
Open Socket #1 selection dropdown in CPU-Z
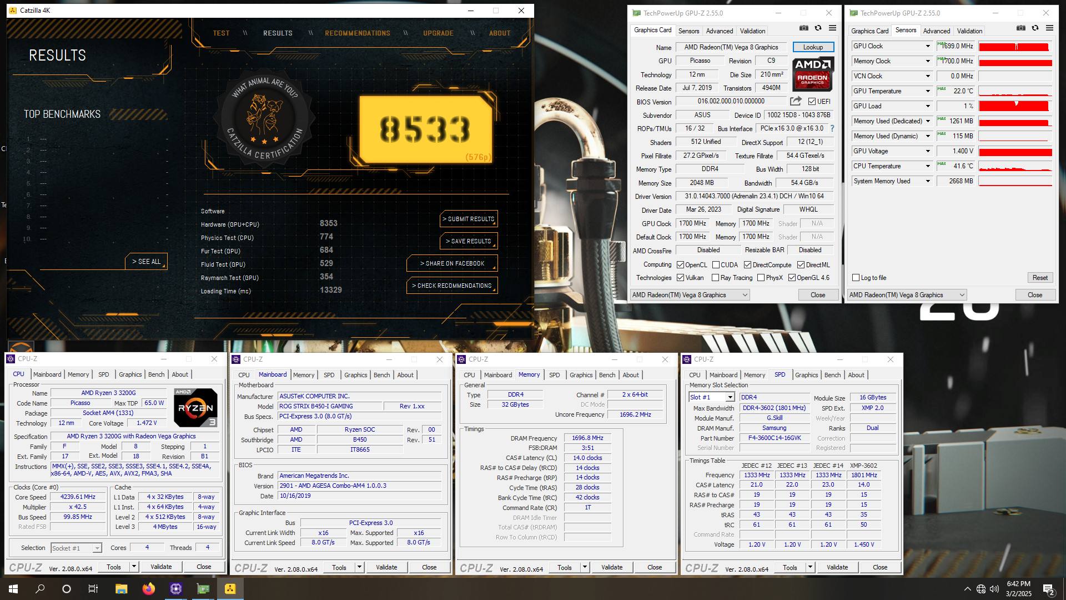76,548
